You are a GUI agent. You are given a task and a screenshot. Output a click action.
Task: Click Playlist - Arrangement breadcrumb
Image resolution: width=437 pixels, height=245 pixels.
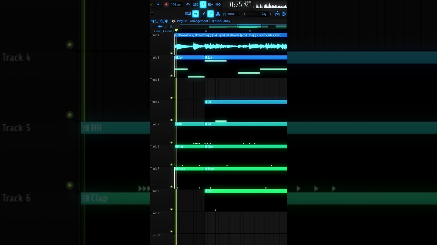(192, 21)
